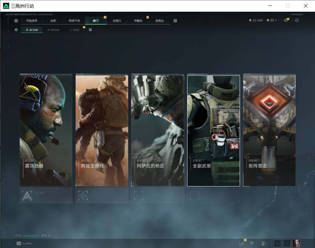Click the plus icon to add currency
This screenshot has width=315, height=248.
click(x=276, y=20)
